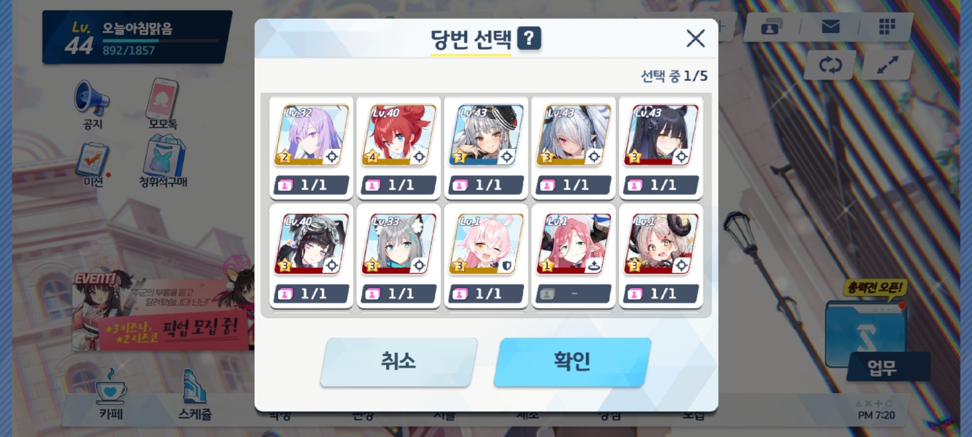
Task: Open the mail envelope icon
Action: point(830,27)
